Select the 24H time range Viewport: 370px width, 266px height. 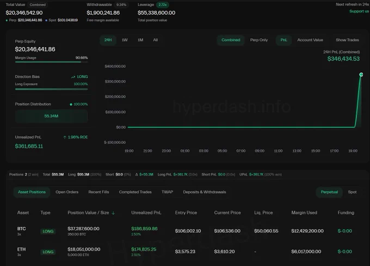[108, 40]
